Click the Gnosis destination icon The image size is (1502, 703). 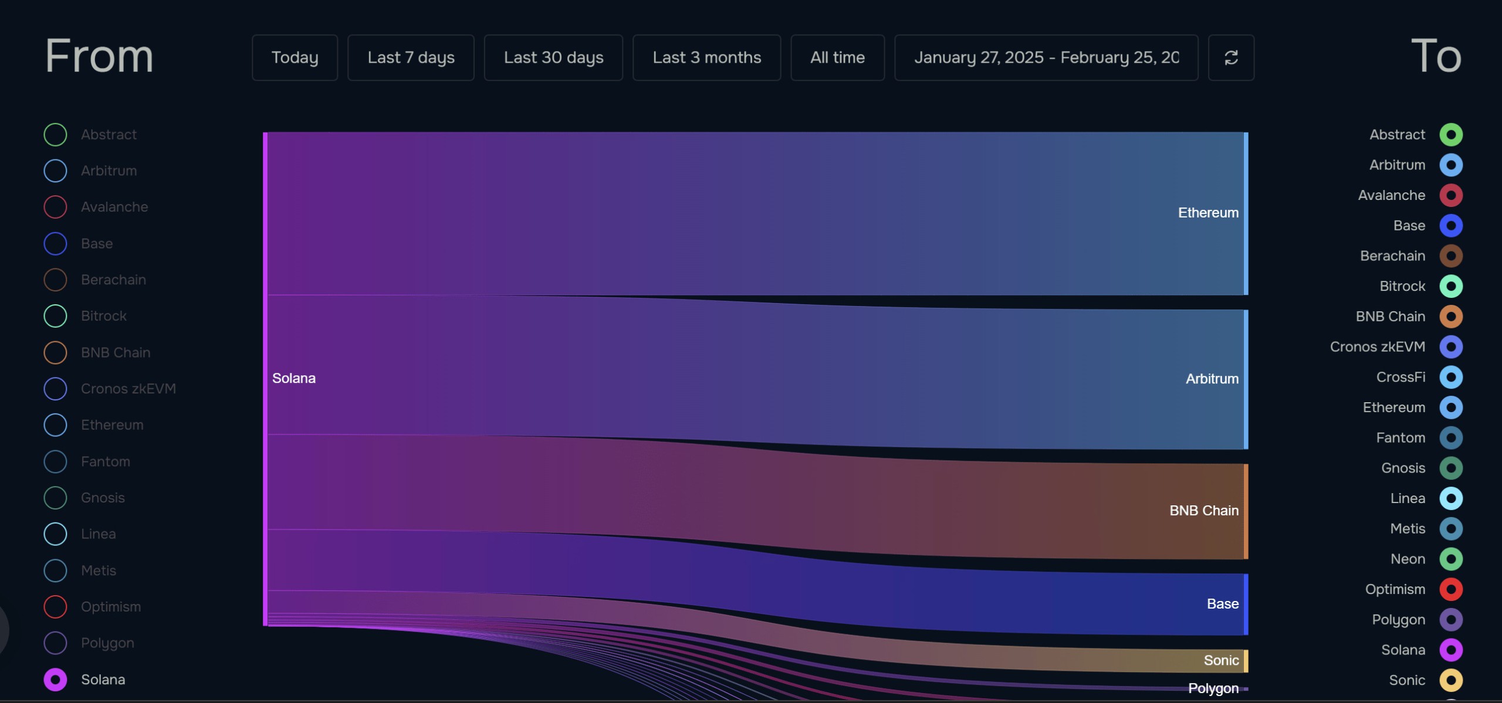pos(1452,468)
